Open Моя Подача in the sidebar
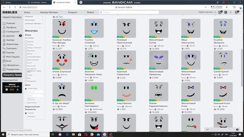244x137 pixels. point(11,57)
